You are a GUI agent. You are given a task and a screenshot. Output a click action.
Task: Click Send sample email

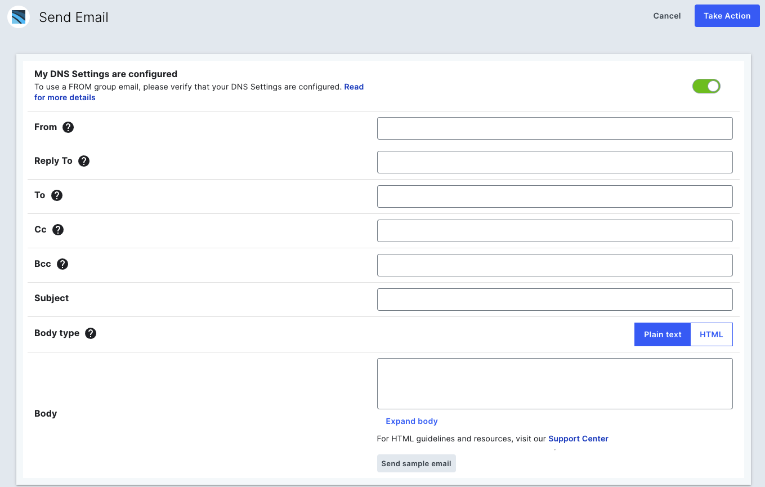pos(416,463)
